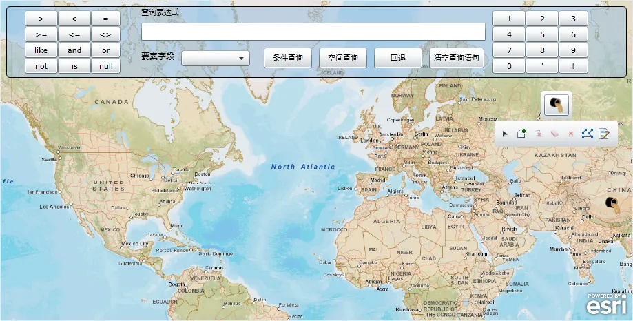Insert the single quote character

pos(542,66)
